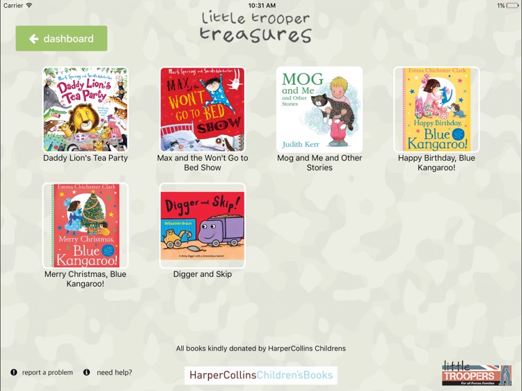522x391 pixels.
Task: Click the exclamation icon beside report a problem
Action: 14,372
